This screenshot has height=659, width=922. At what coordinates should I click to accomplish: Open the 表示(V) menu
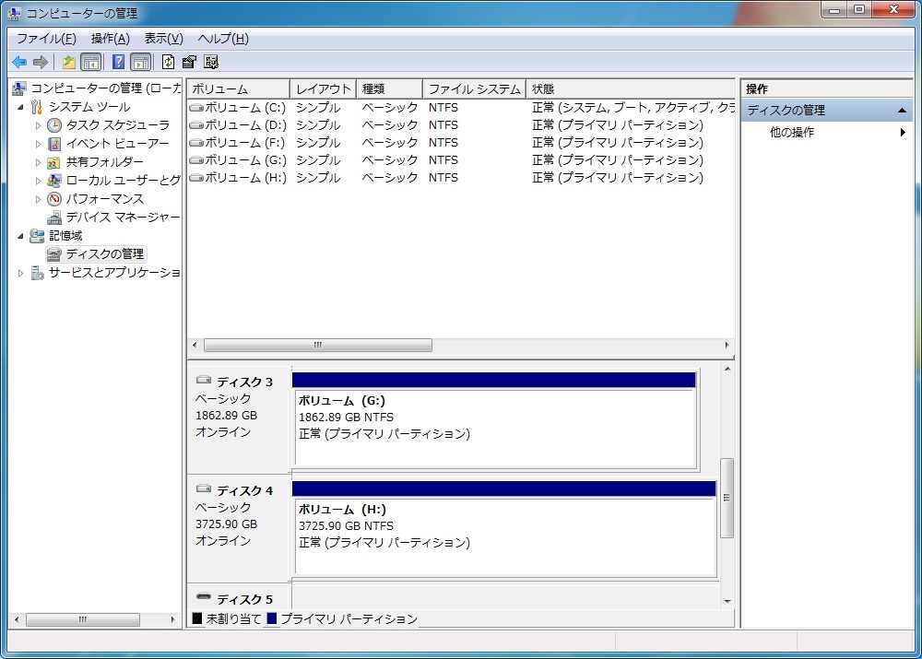[x=163, y=39]
